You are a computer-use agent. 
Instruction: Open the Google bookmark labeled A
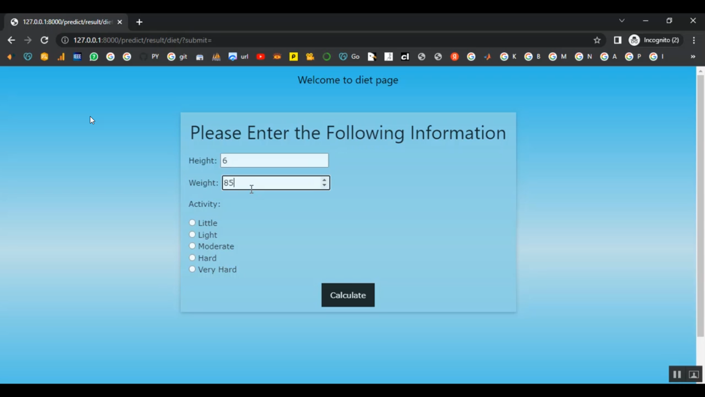click(x=609, y=57)
